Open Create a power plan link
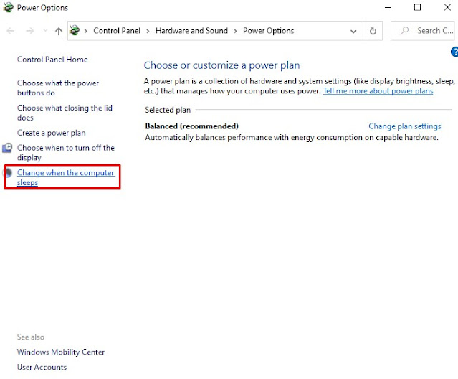458x379 pixels. pyautogui.click(x=52, y=133)
